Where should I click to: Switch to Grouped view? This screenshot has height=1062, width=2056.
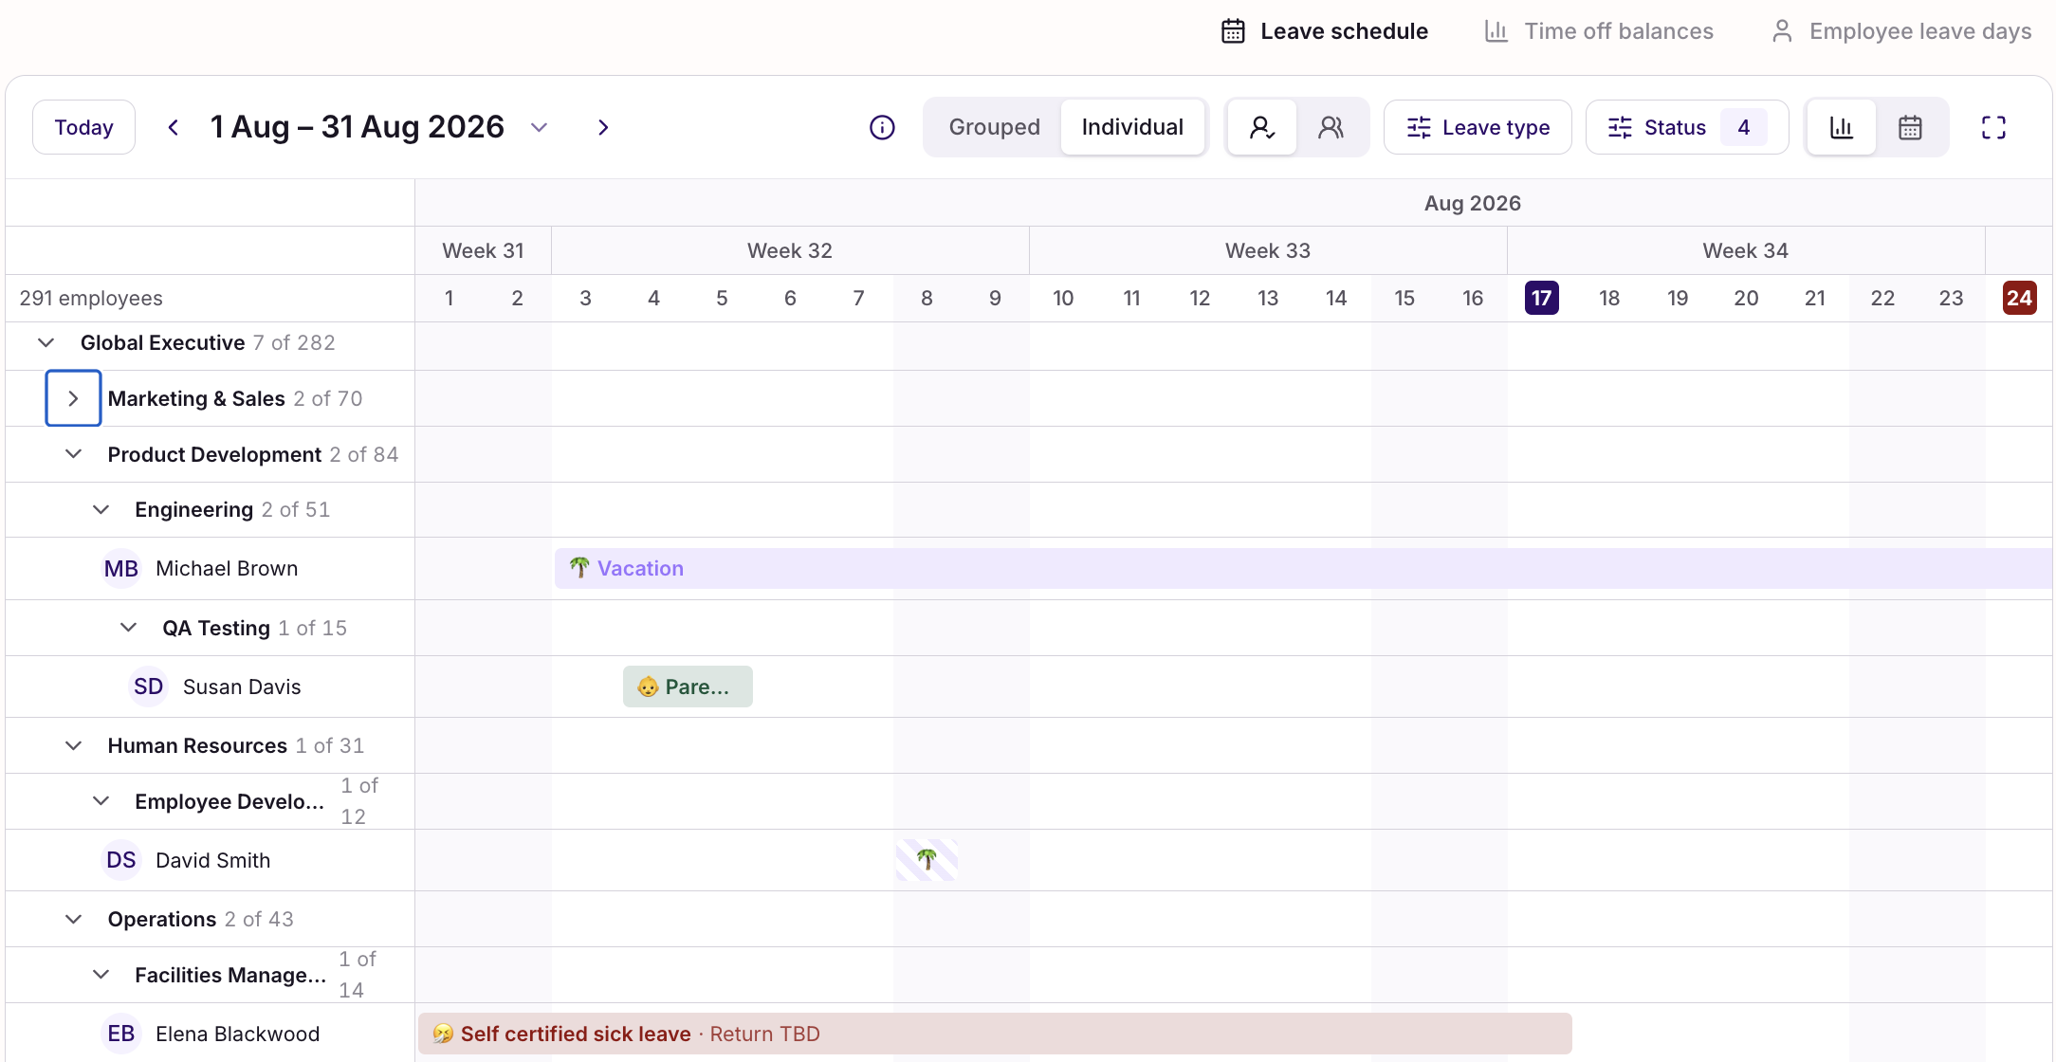click(x=994, y=127)
